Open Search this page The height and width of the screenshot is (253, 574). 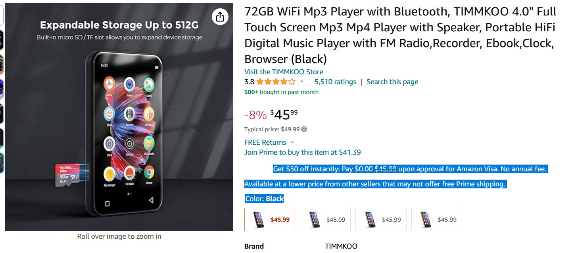click(392, 82)
